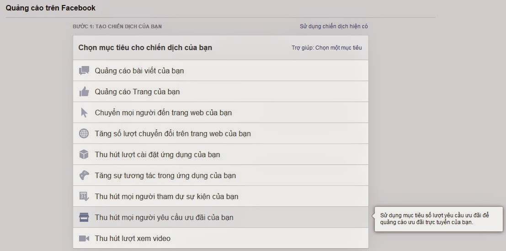This screenshot has width=506, height=251.
Task: Select 'Thu hút mọi người tham dự sự kiện'
Action: click(x=221, y=196)
